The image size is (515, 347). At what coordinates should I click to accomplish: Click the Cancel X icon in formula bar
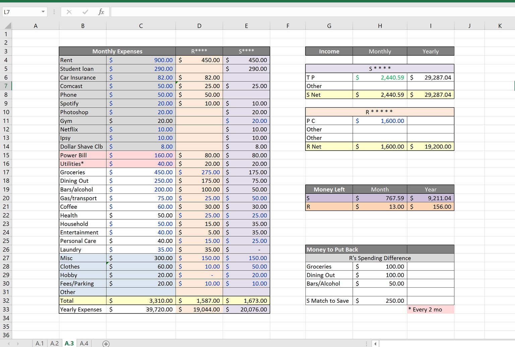(x=69, y=12)
